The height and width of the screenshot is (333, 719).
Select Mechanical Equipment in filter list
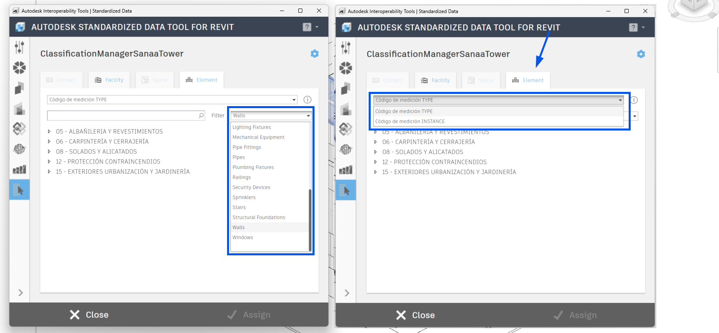click(x=270, y=137)
